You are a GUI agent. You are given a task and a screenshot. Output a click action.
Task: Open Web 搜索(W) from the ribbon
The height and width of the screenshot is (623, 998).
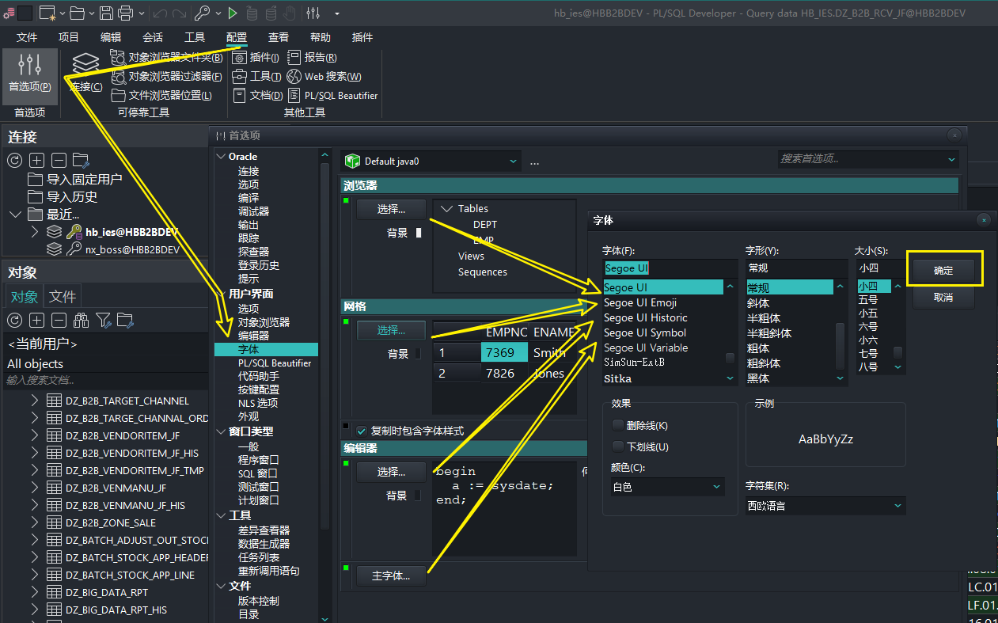(324, 76)
